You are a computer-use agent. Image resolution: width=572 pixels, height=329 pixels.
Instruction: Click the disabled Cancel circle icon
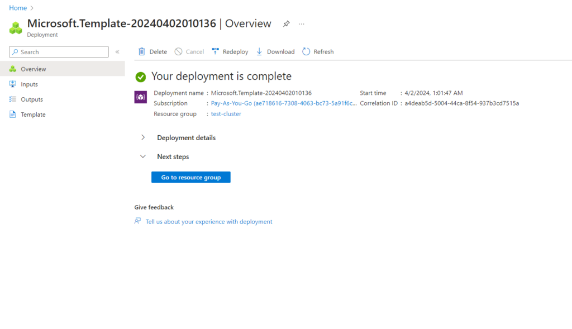coord(178,51)
